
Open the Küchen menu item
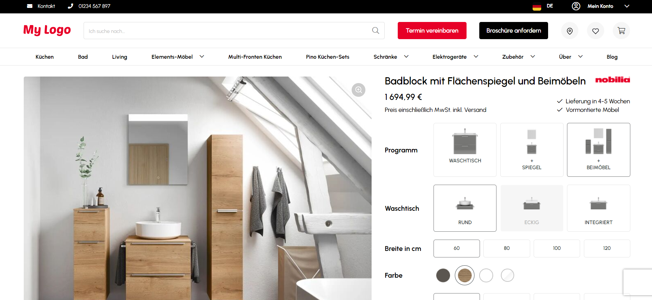[45, 57]
